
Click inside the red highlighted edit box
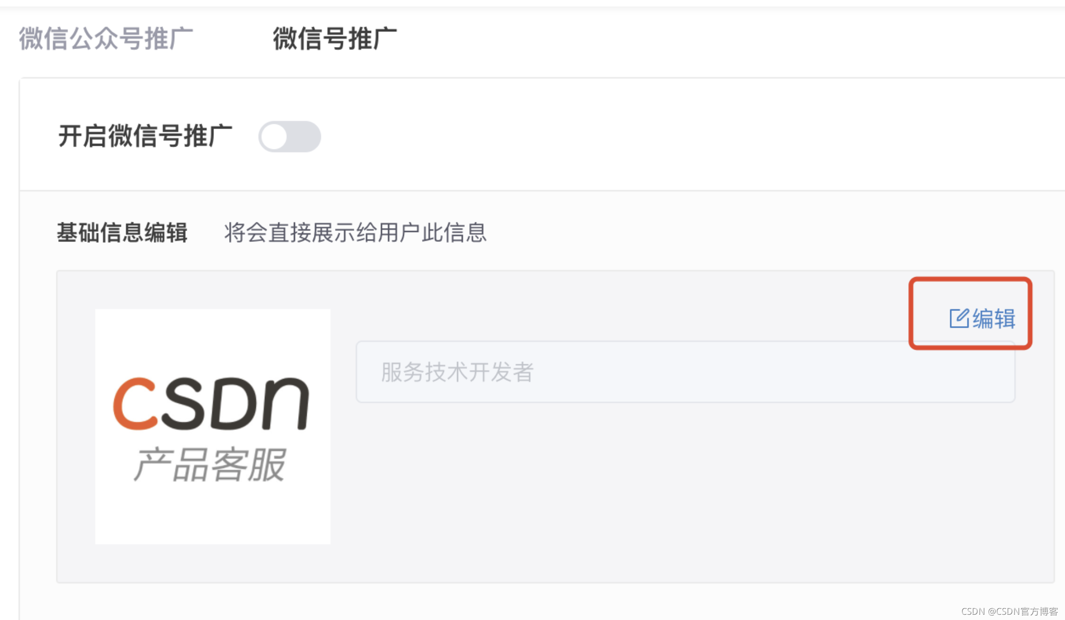[970, 313]
